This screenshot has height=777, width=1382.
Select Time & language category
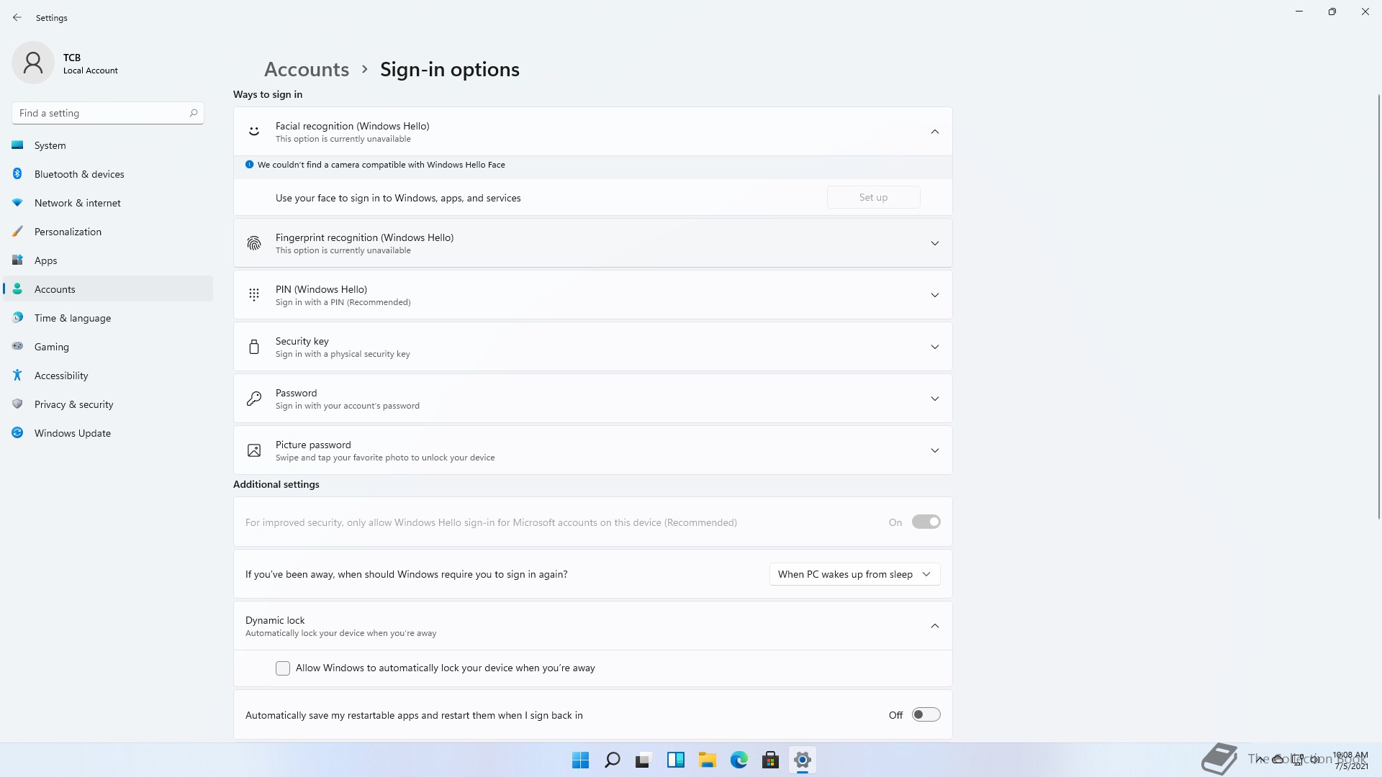[x=108, y=318]
